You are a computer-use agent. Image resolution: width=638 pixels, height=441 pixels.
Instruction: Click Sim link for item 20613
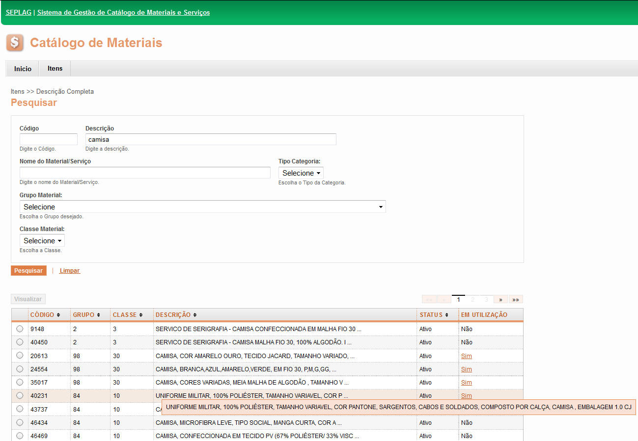pyautogui.click(x=466, y=356)
